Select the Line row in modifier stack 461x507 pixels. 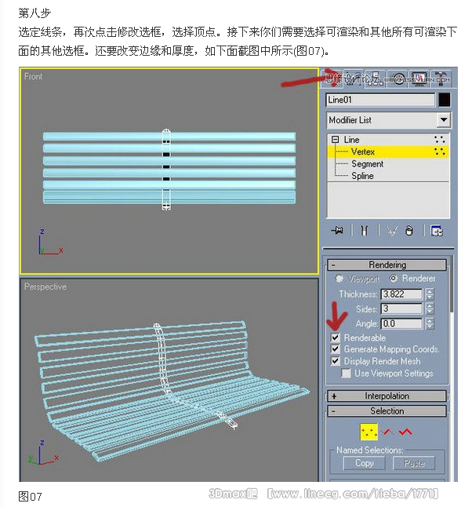(x=388, y=140)
